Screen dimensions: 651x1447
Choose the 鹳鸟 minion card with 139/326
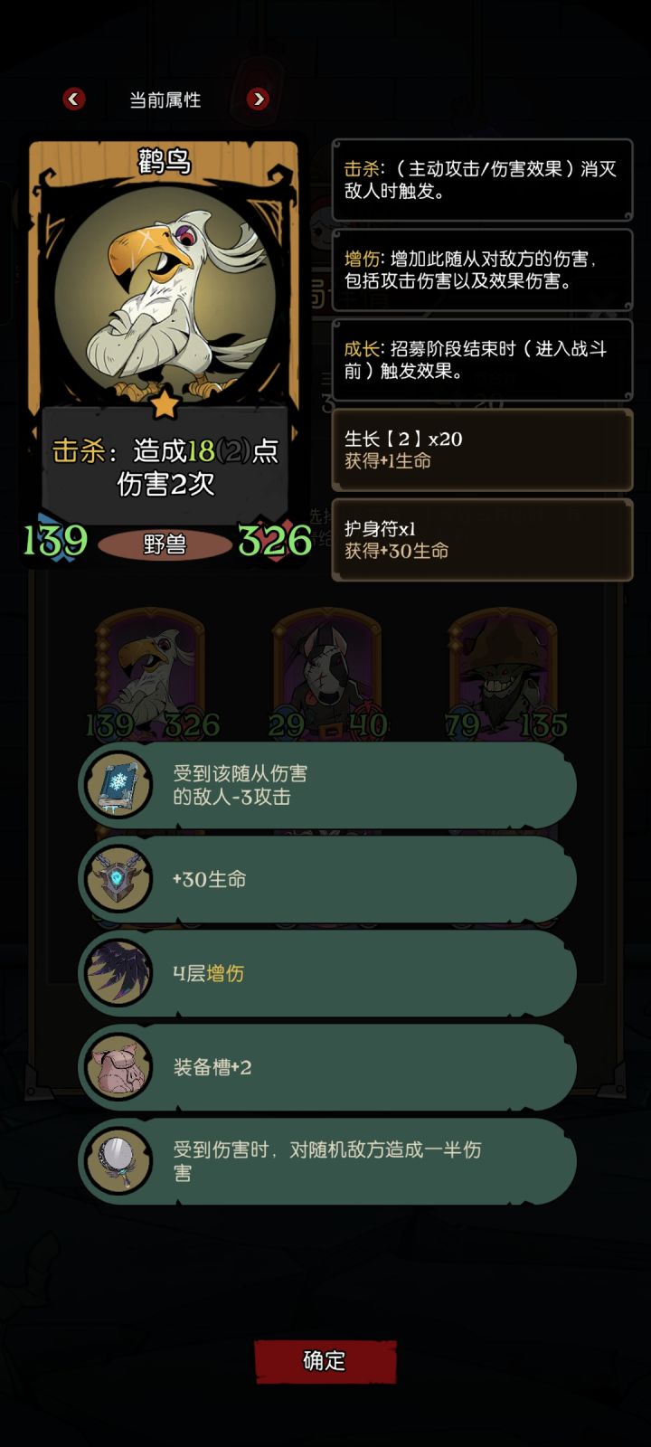coord(150,674)
